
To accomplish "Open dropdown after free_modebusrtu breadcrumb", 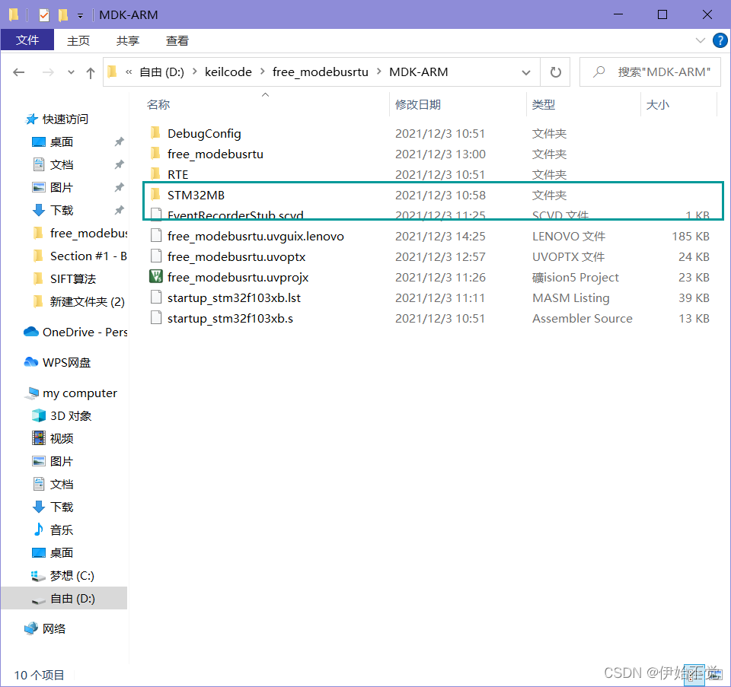I will (378, 72).
